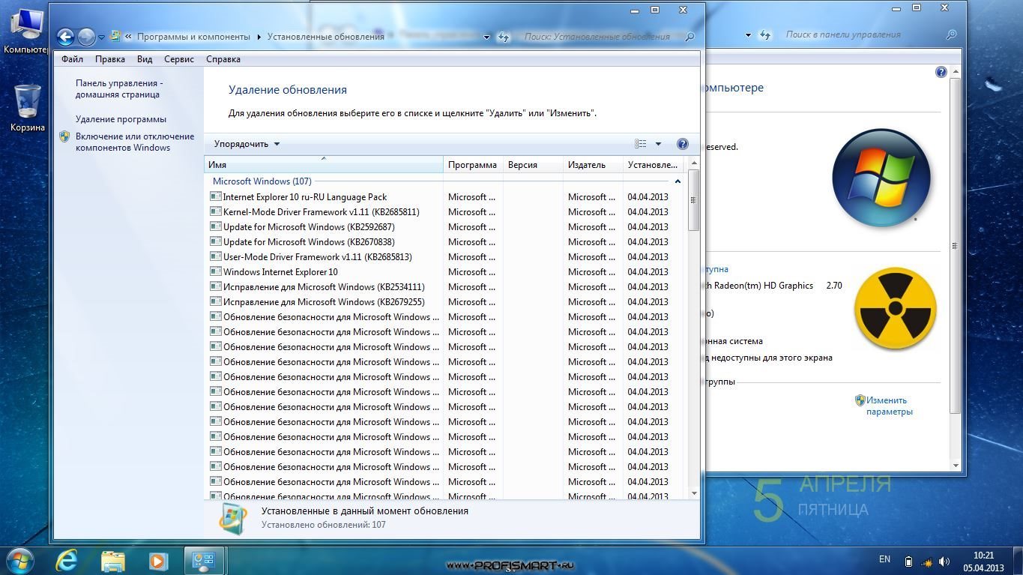This screenshot has height=575, width=1023.
Task: Click the EN language indicator in the tray
Action: [884, 559]
